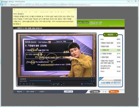Click the fourth round player control button
This screenshot has height=107, width=139.
[30, 84]
